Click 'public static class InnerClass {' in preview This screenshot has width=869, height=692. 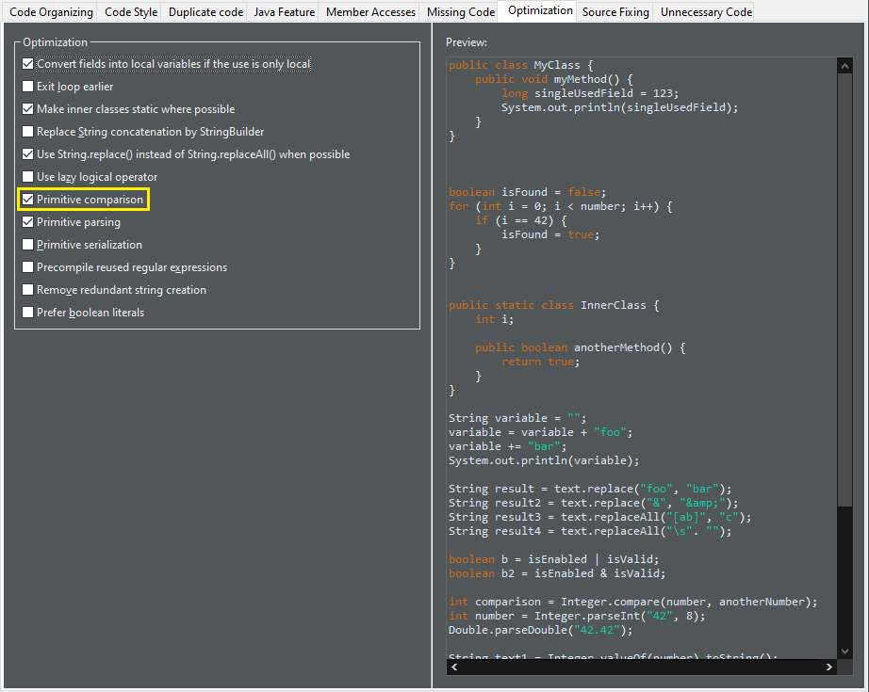[553, 305]
